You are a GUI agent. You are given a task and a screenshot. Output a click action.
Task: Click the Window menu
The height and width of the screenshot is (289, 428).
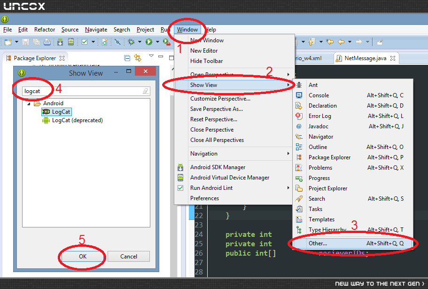click(x=187, y=30)
